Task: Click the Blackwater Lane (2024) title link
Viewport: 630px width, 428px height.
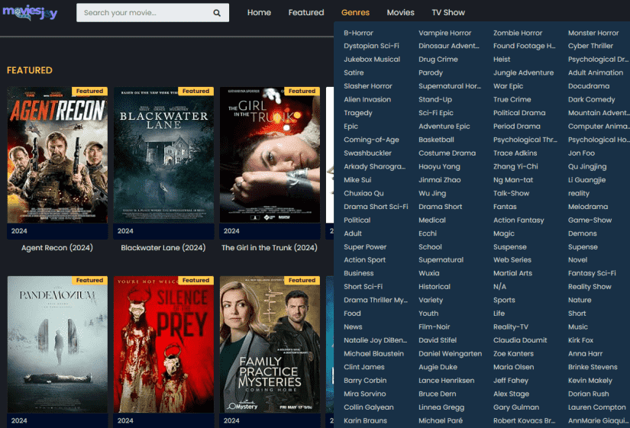Action: pyautogui.click(x=163, y=248)
